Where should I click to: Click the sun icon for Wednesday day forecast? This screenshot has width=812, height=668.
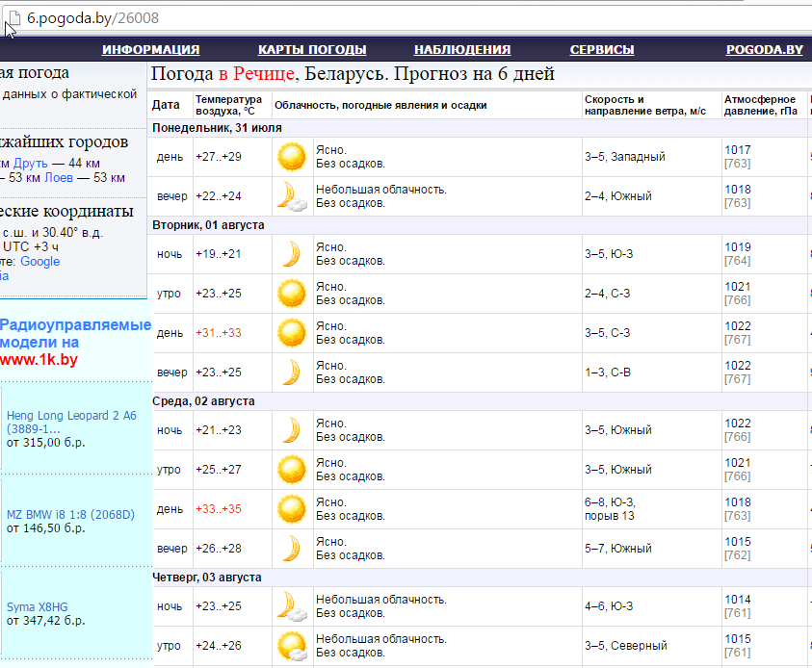click(x=291, y=508)
